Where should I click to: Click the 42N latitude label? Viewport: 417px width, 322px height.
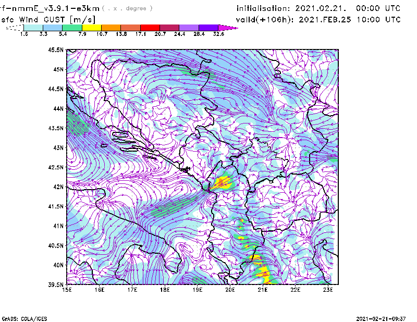[x=58, y=187]
